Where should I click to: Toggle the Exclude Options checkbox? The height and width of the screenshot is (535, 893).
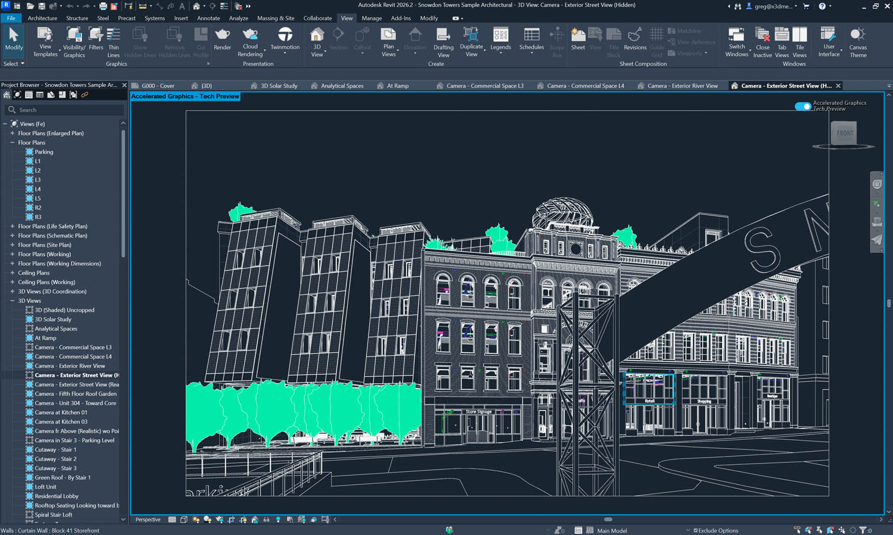click(x=695, y=530)
